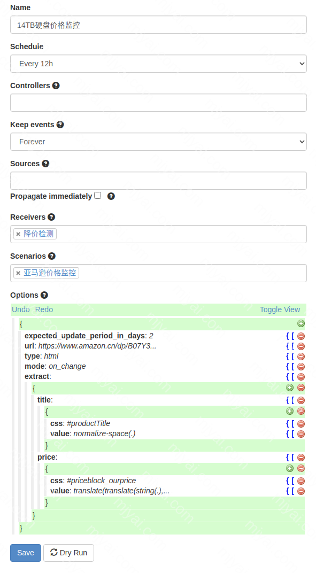Add a new key with top green plus
This screenshot has width=316, height=573.
pyautogui.click(x=301, y=323)
